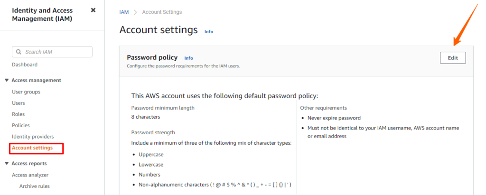Viewport: 486px width, 195px height.
Task: Collapse the Access reports section triangle
Action: (x=7, y=163)
